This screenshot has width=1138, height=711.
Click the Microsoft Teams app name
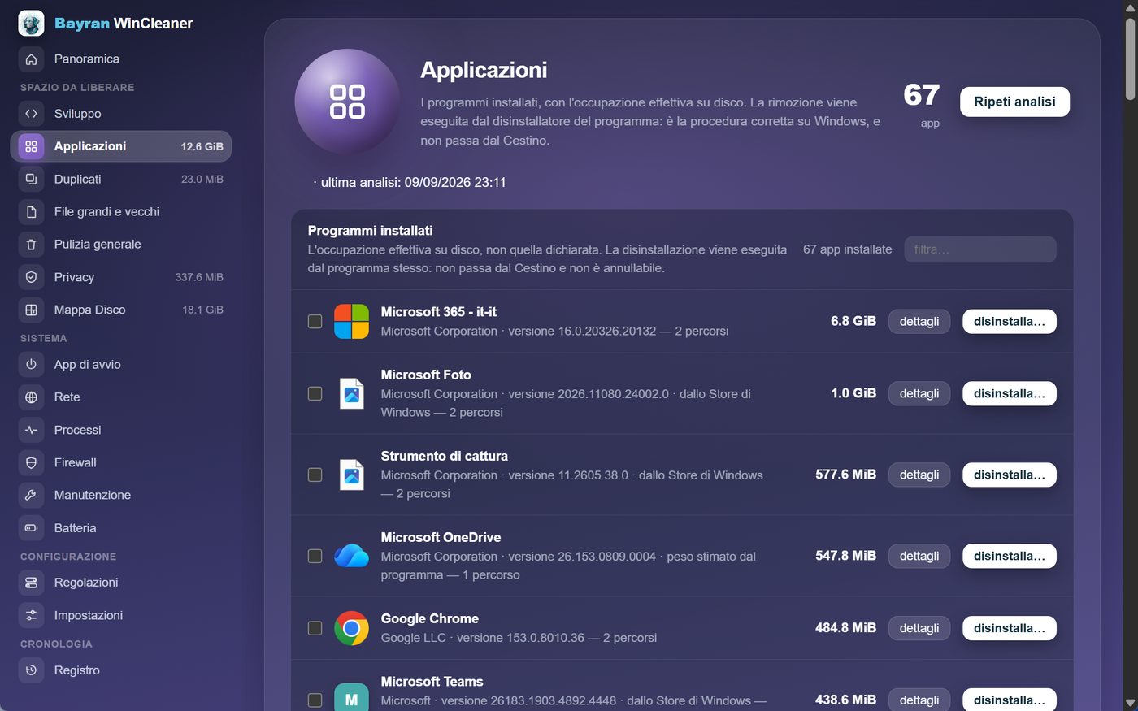coord(432,682)
